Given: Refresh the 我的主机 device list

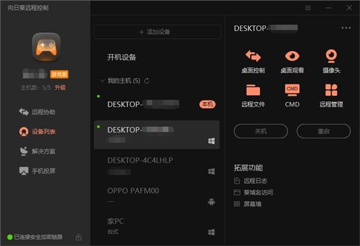Looking at the screenshot, I should click(146, 80).
